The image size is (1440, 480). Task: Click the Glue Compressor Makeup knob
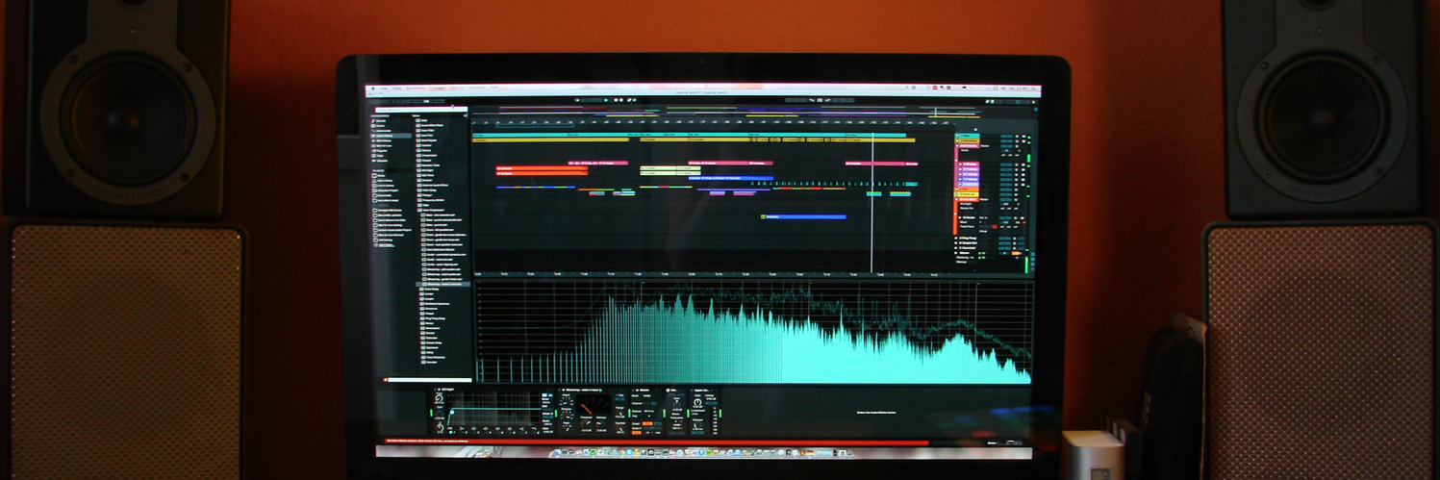[x=599, y=423]
